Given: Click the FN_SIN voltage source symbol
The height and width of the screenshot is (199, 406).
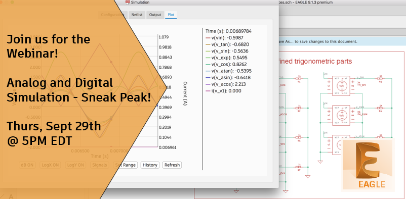Looking at the screenshot, I should tap(341, 86).
